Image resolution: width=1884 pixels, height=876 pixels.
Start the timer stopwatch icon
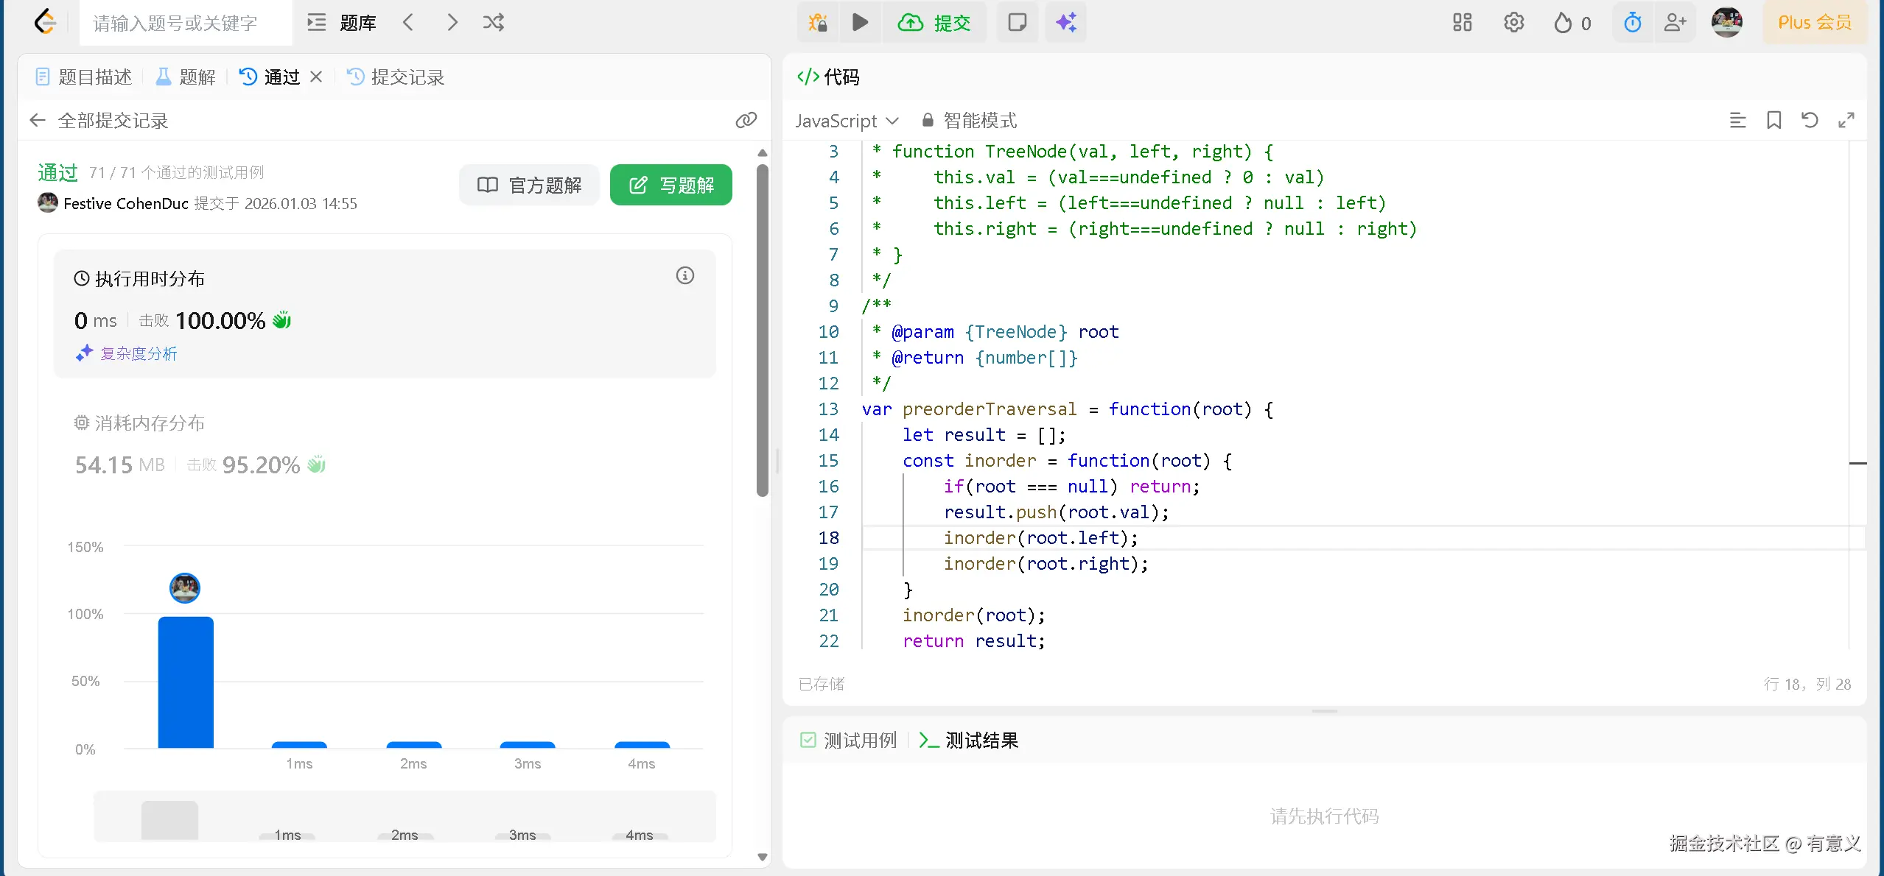(1632, 22)
